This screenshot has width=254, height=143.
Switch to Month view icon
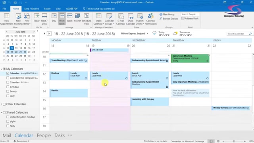point(77,18)
